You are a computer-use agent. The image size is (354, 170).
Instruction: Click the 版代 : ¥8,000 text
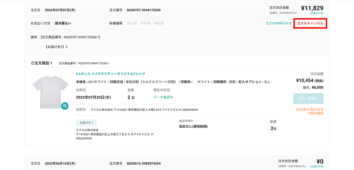pyautogui.click(x=313, y=88)
